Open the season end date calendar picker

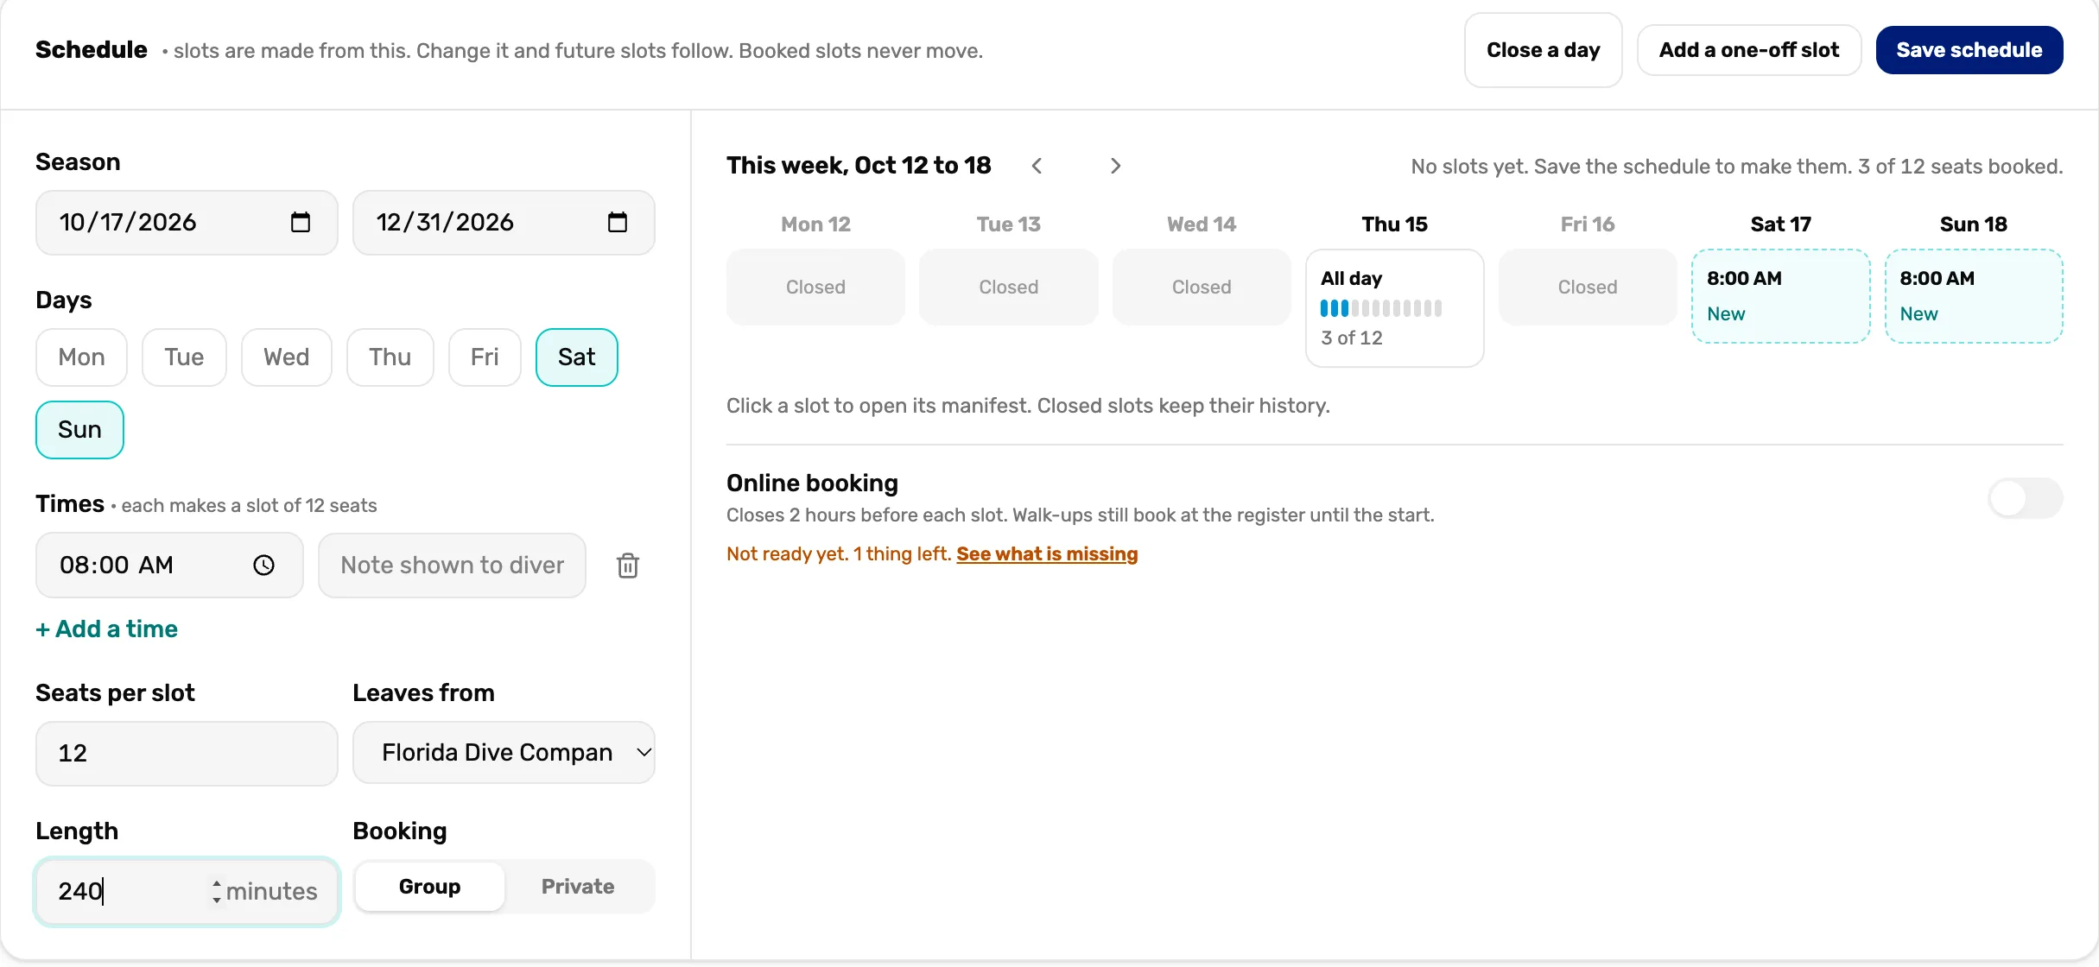click(x=617, y=223)
